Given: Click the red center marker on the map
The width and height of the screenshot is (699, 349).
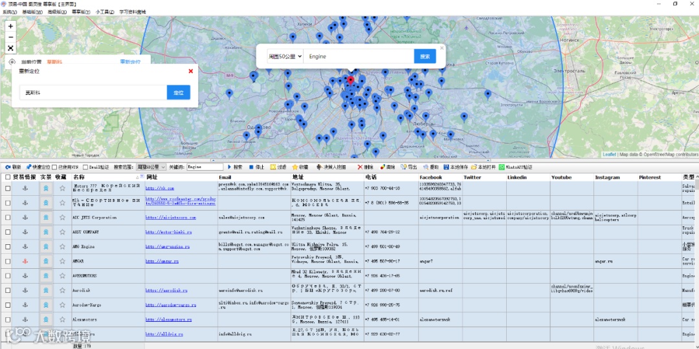Looking at the screenshot, I should [x=350, y=80].
